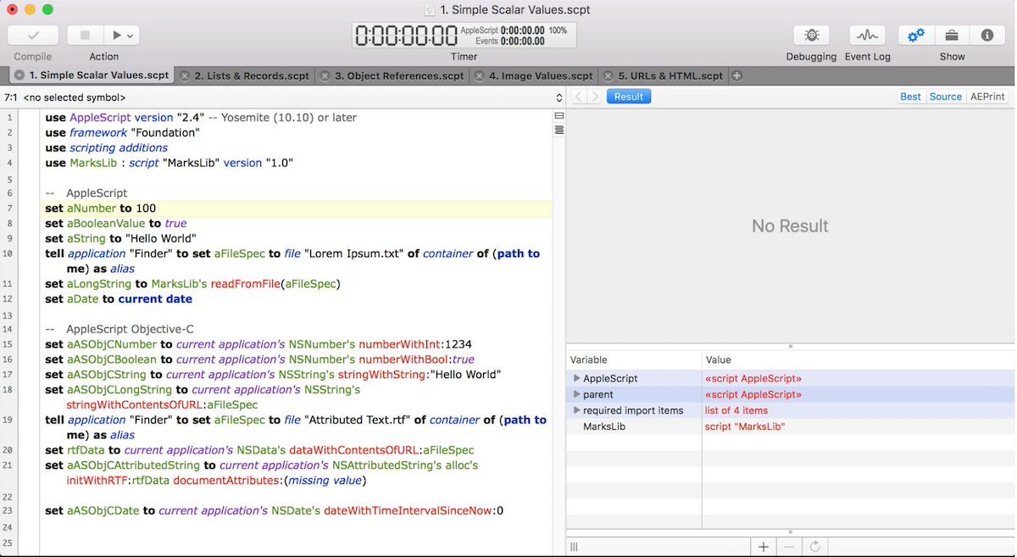Select the Source result view mode
This screenshot has width=1017, height=557.
945,97
